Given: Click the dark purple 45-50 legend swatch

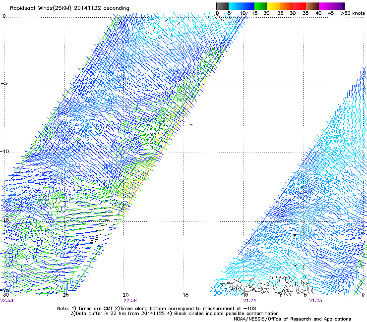Looking at the screenshot, I should [338, 6].
